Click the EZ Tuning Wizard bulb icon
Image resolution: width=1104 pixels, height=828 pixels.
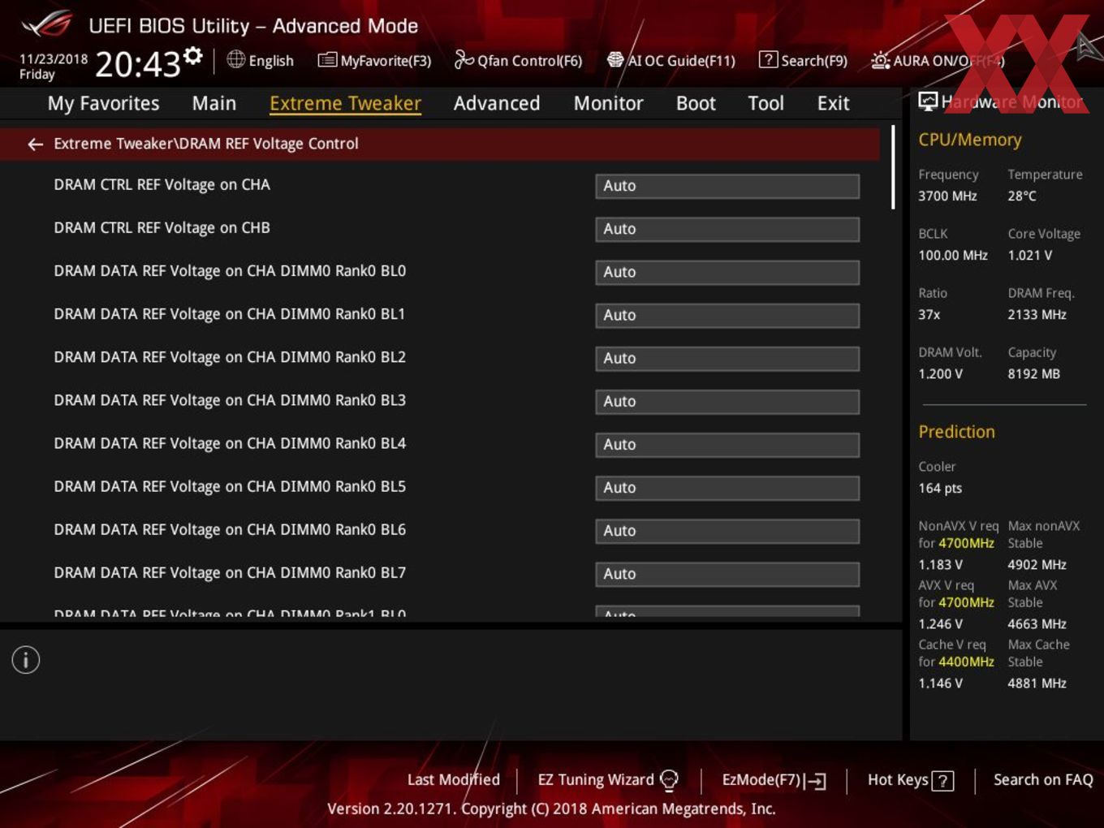point(669,780)
